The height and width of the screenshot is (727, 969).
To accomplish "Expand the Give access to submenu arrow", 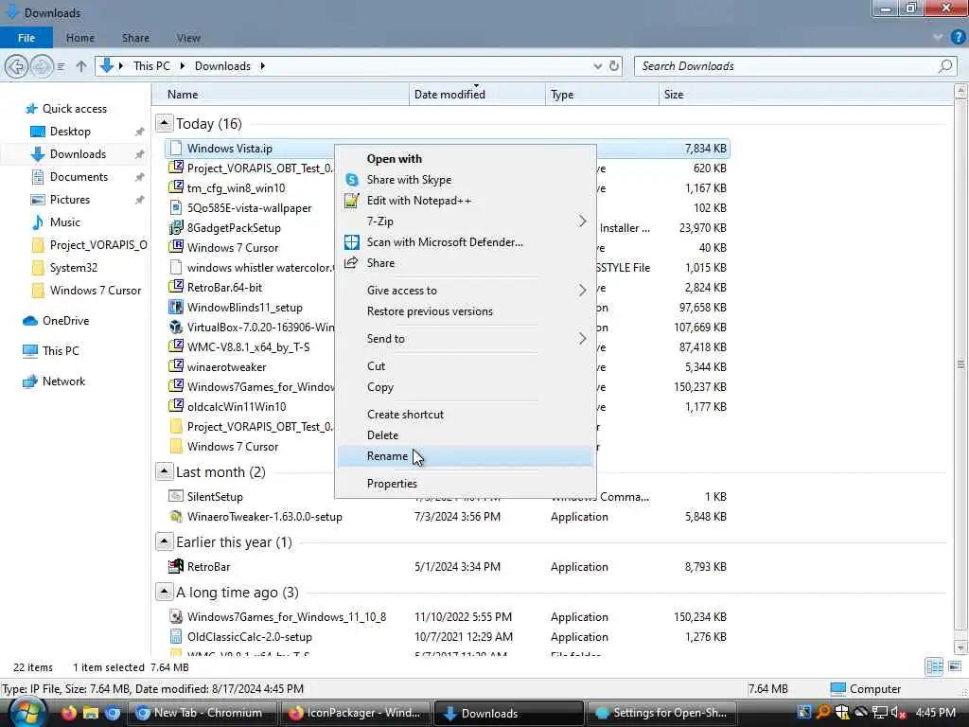I will (x=582, y=290).
